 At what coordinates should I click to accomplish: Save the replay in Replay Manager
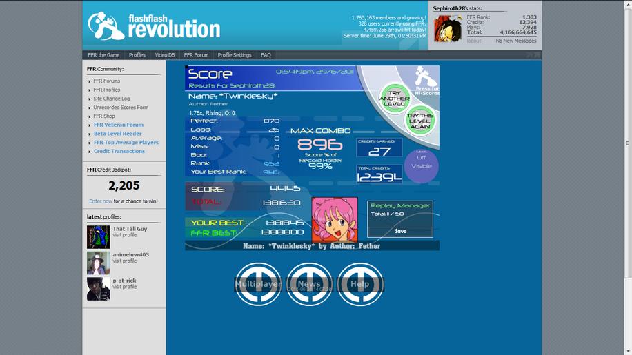click(401, 231)
